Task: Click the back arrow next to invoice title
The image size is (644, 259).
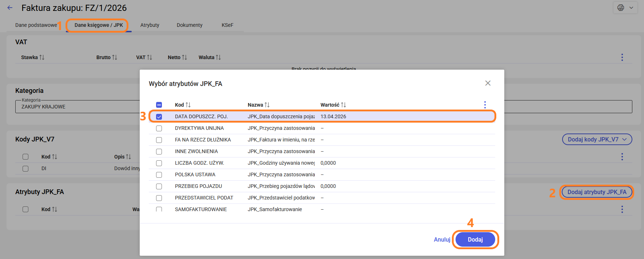Action: [10, 8]
